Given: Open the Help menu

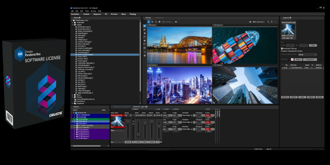Looking at the screenshot, I should click(99, 11).
